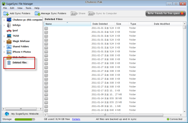Expand the InfoSys tree node
The width and height of the screenshot is (188, 123).
pos(4,25)
